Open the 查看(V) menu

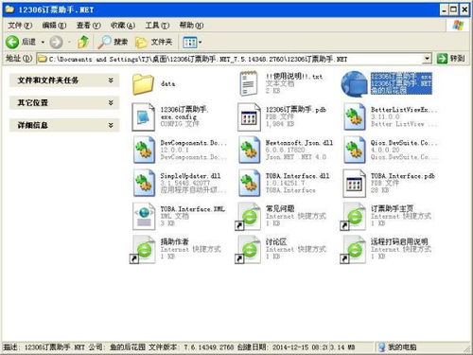click(x=89, y=26)
